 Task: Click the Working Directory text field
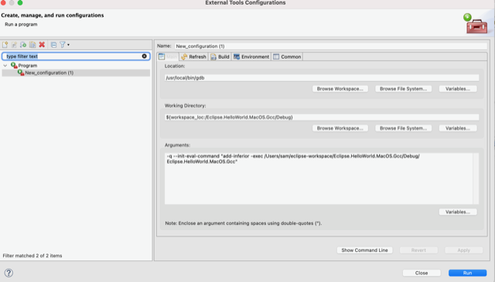pyautogui.click(x=322, y=117)
